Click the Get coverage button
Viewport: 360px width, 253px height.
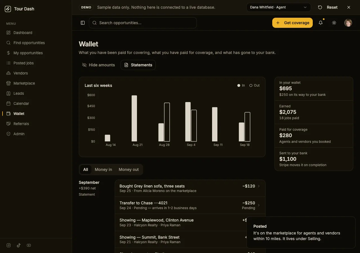click(292, 23)
